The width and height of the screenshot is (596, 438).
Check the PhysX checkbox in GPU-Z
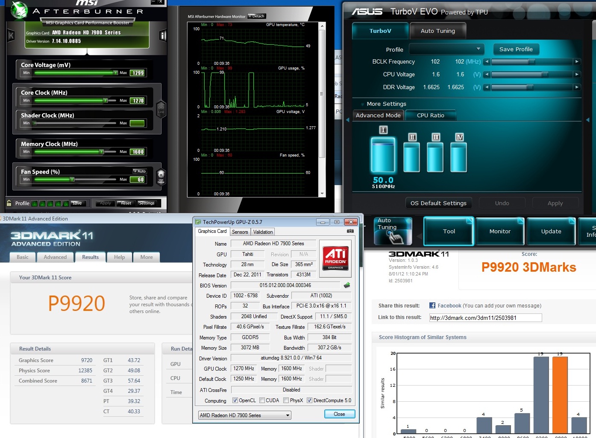point(286,400)
